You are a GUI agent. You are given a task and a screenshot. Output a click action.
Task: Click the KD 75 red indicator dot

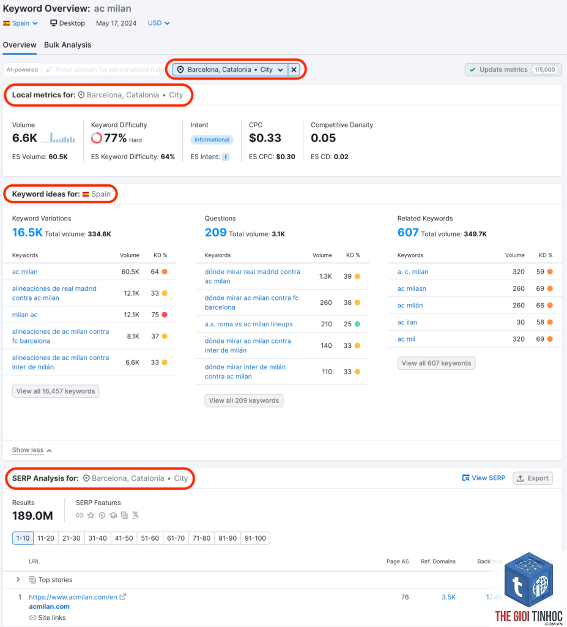[x=165, y=315]
